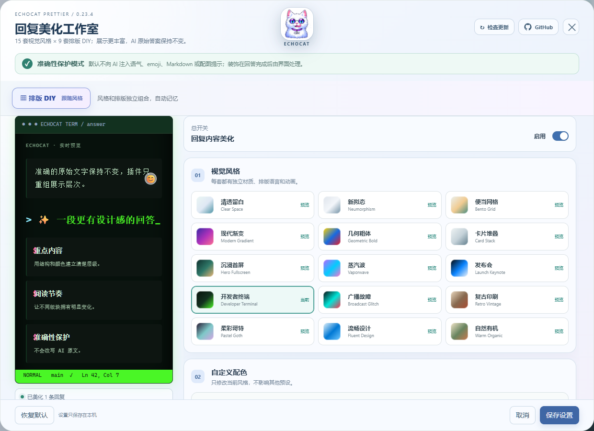Click the 准确性保护模式 label

coord(61,64)
